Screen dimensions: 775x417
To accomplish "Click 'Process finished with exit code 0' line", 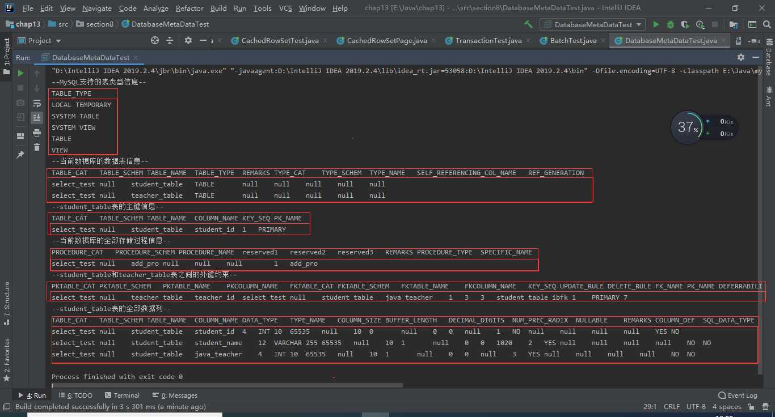I will coord(117,377).
